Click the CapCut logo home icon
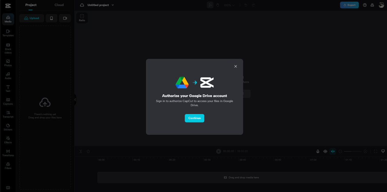387x192 pixels. pos(8,5)
